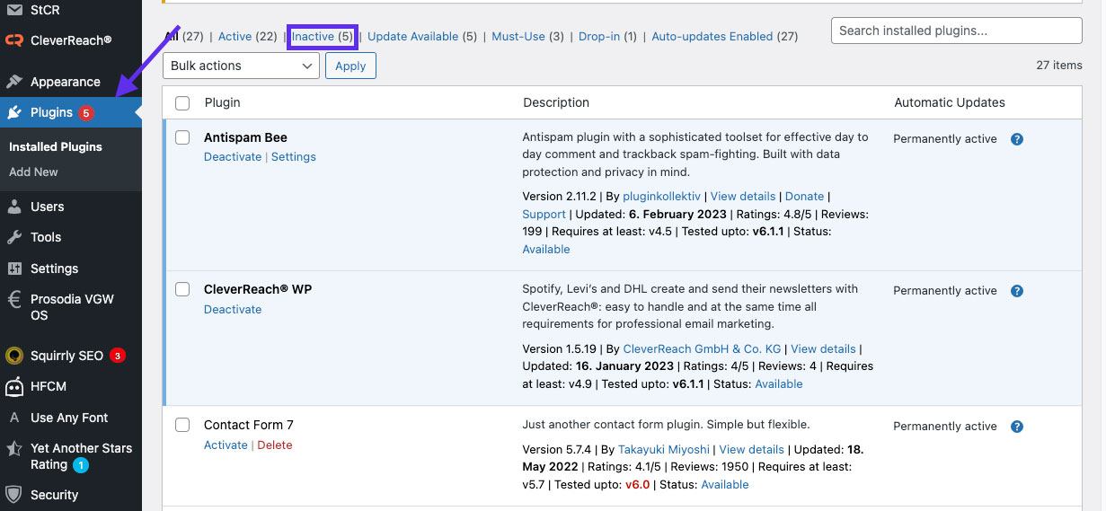The height and width of the screenshot is (511, 1106).
Task: Click help icon in CleverReach WP row
Action: pyautogui.click(x=1017, y=291)
